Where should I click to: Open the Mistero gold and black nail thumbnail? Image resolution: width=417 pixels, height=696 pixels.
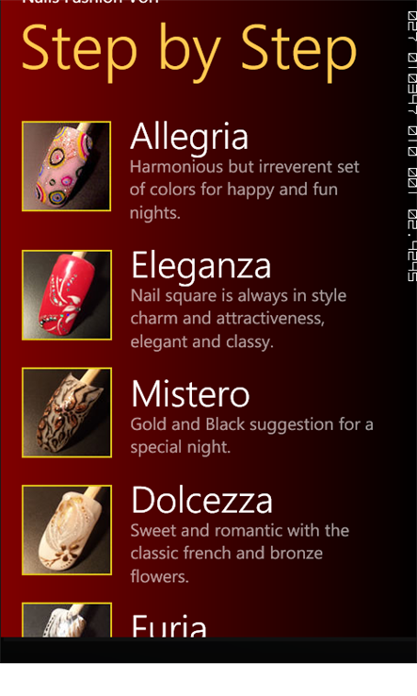tap(67, 412)
